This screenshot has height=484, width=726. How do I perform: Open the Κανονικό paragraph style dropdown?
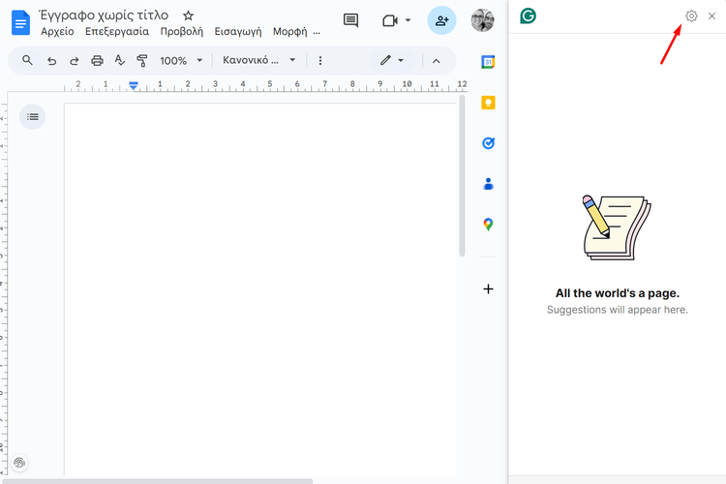coord(258,60)
